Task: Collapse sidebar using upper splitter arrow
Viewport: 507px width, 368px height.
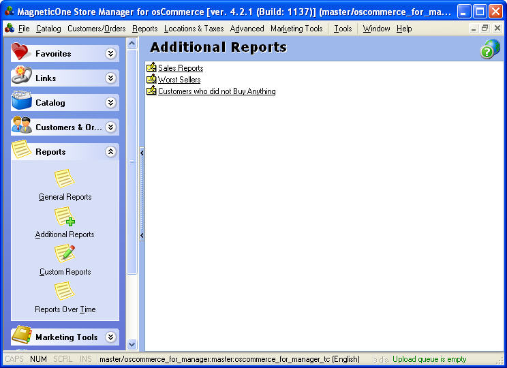Action: click(142, 153)
